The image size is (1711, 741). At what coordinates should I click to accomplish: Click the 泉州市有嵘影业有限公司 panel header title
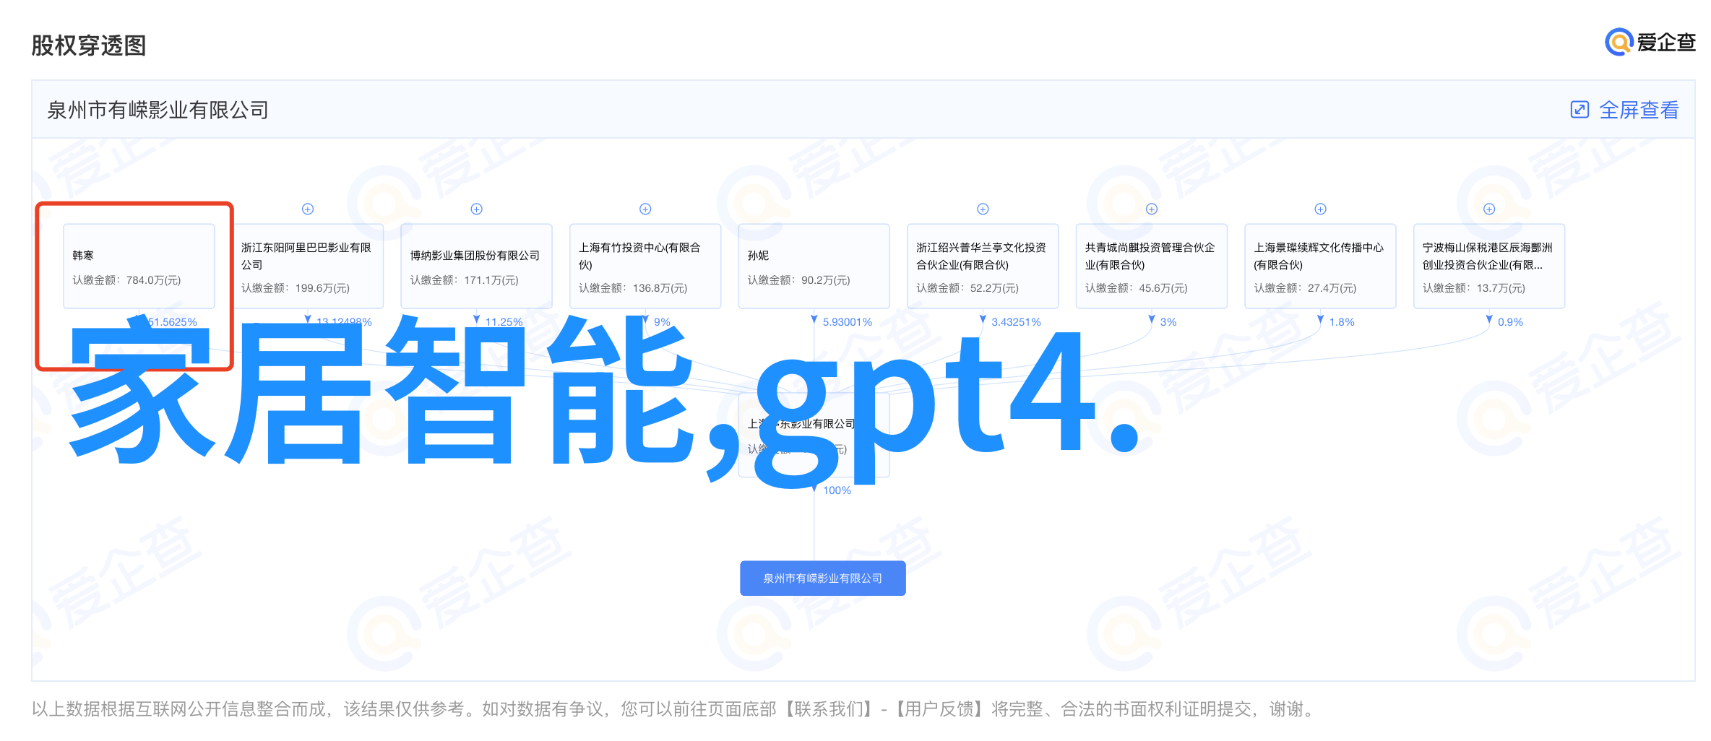(x=158, y=110)
